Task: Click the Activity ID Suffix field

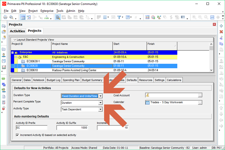Action: click(x=72, y=128)
